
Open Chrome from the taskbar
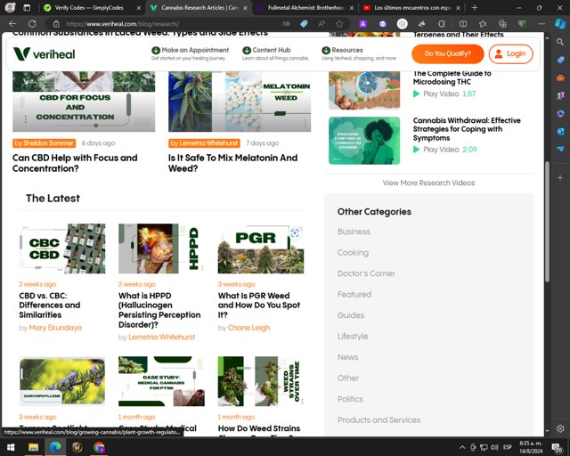[x=99, y=447]
